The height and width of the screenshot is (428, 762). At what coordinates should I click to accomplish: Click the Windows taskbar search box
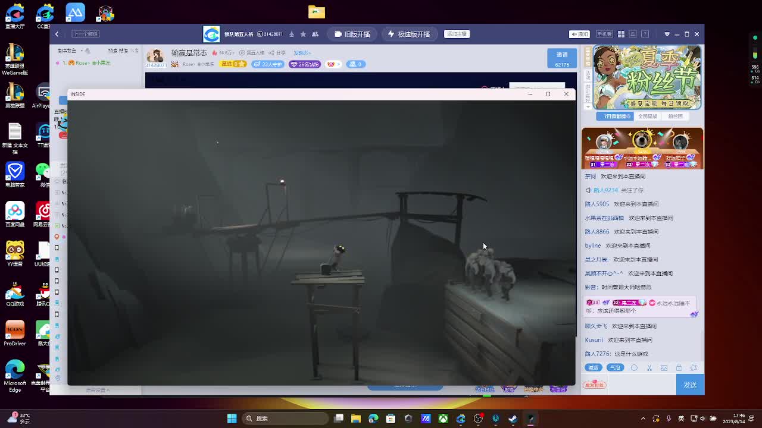pyautogui.click(x=286, y=418)
